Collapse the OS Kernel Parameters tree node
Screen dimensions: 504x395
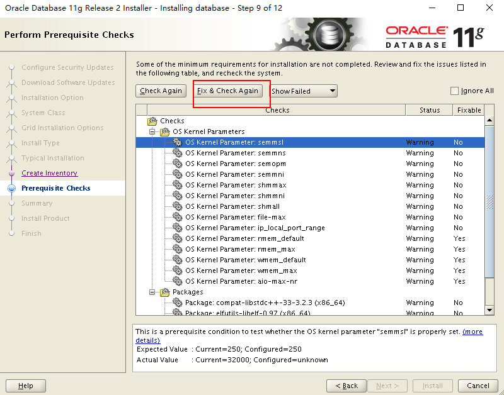pyautogui.click(x=151, y=131)
